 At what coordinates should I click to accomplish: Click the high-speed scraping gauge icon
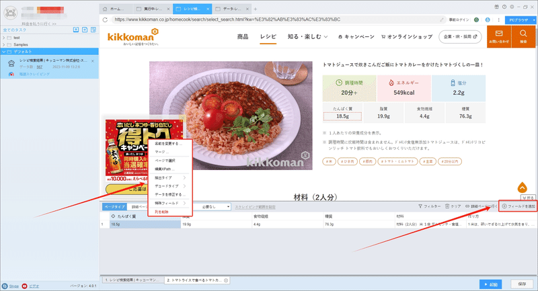[x=11, y=74]
